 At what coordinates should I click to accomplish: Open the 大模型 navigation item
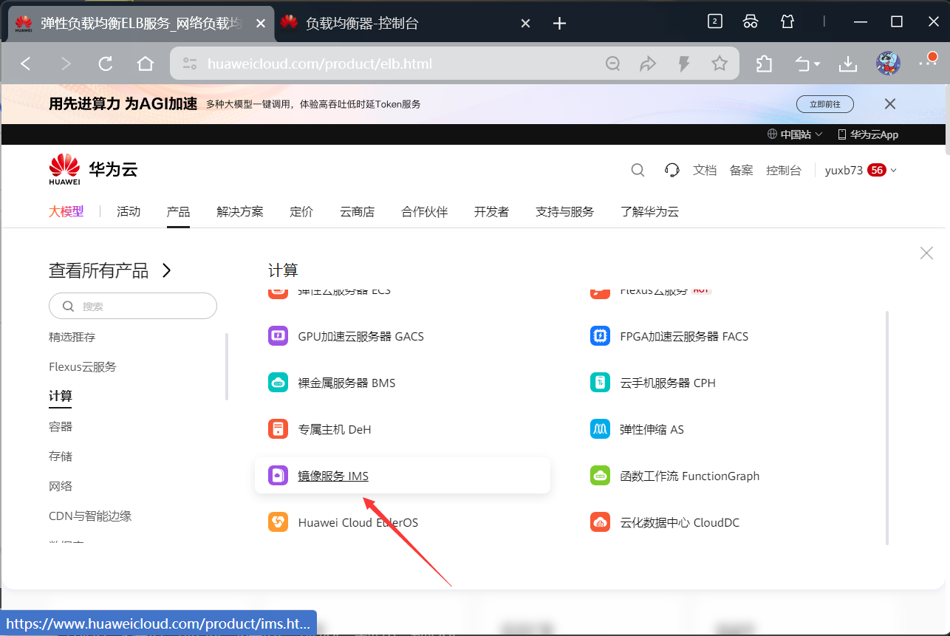point(66,211)
